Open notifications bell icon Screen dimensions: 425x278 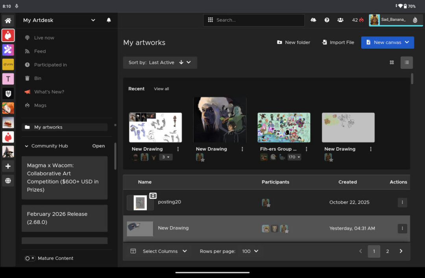(x=109, y=20)
